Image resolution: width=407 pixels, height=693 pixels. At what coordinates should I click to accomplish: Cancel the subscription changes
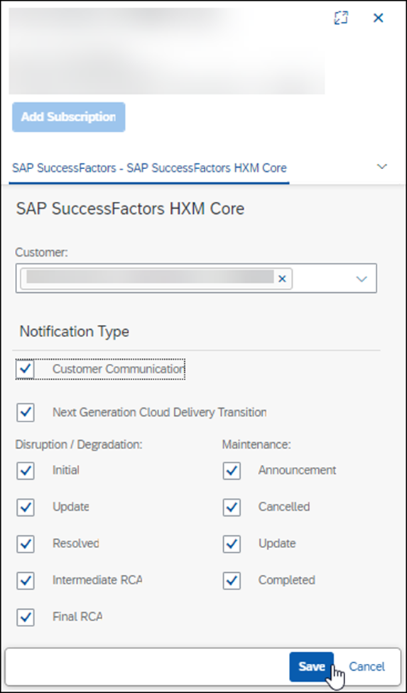367,667
